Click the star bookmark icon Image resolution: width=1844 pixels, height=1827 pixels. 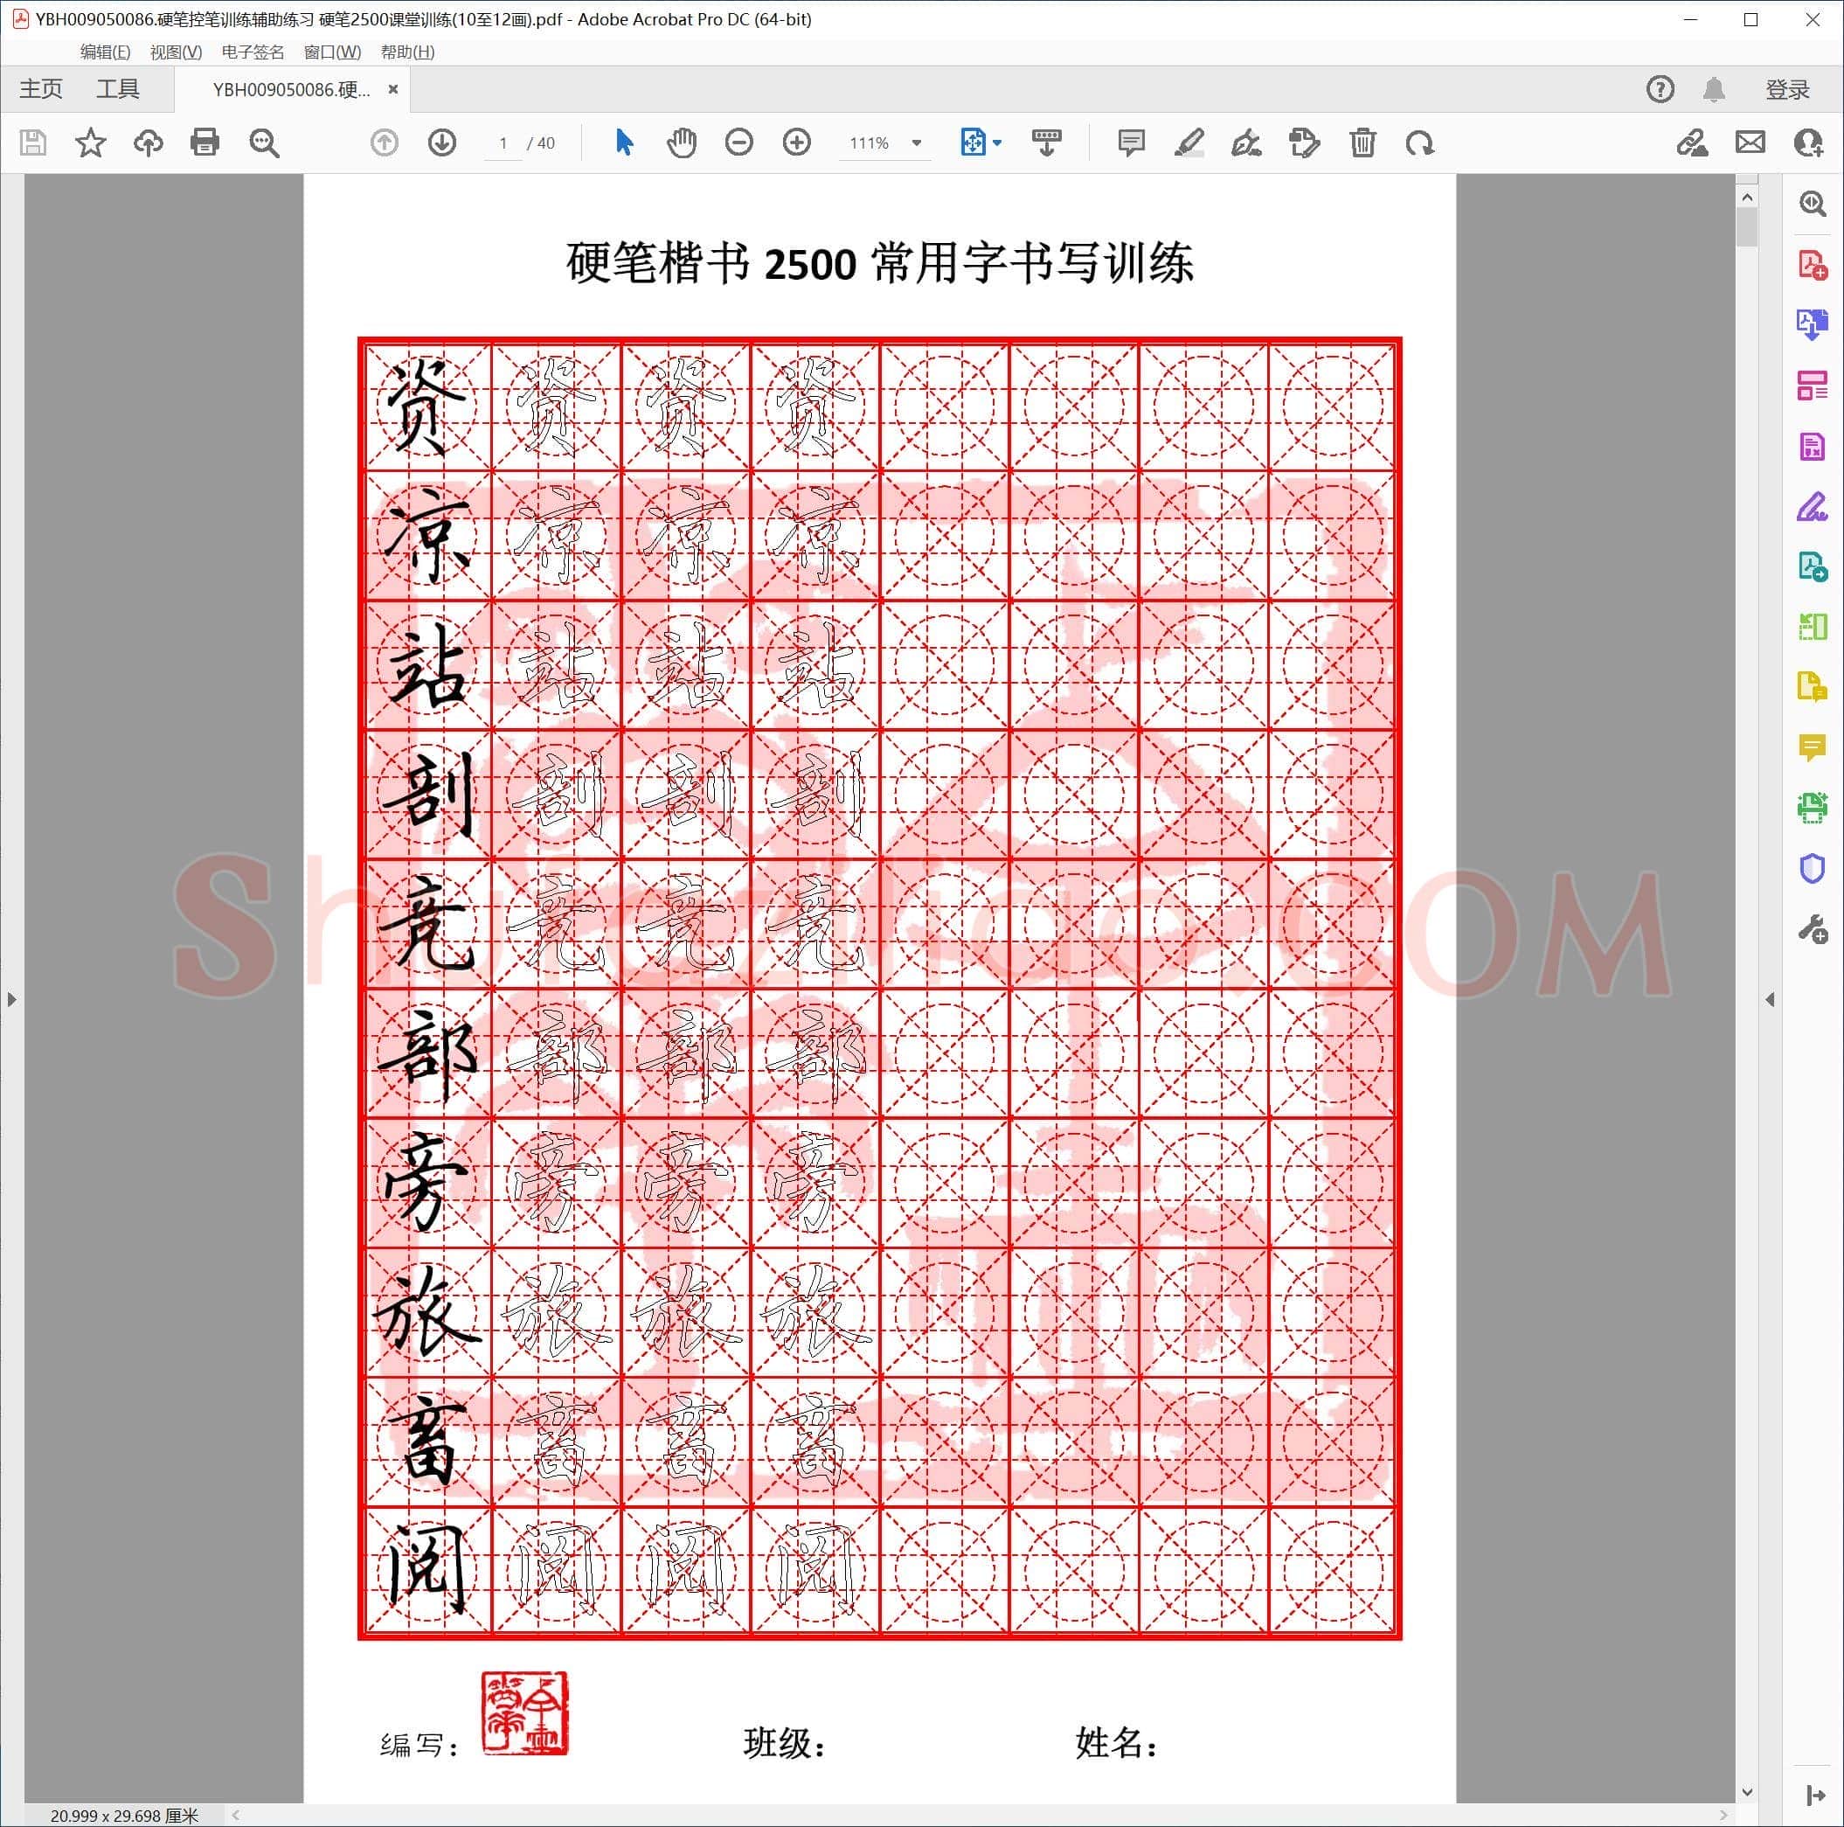[x=91, y=143]
